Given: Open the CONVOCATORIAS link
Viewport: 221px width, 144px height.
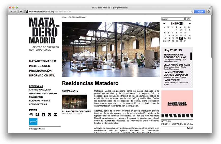Looking at the screenshot, I should coord(38,105).
